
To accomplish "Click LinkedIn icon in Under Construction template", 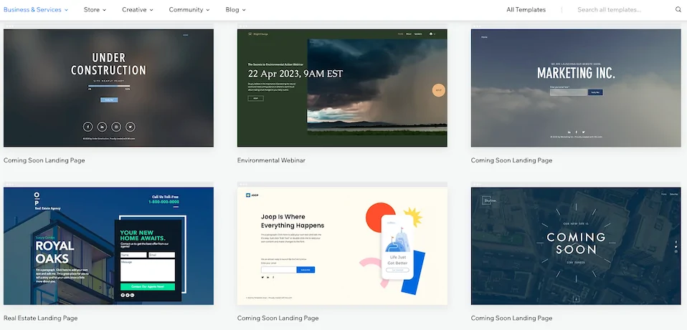I will (102, 126).
